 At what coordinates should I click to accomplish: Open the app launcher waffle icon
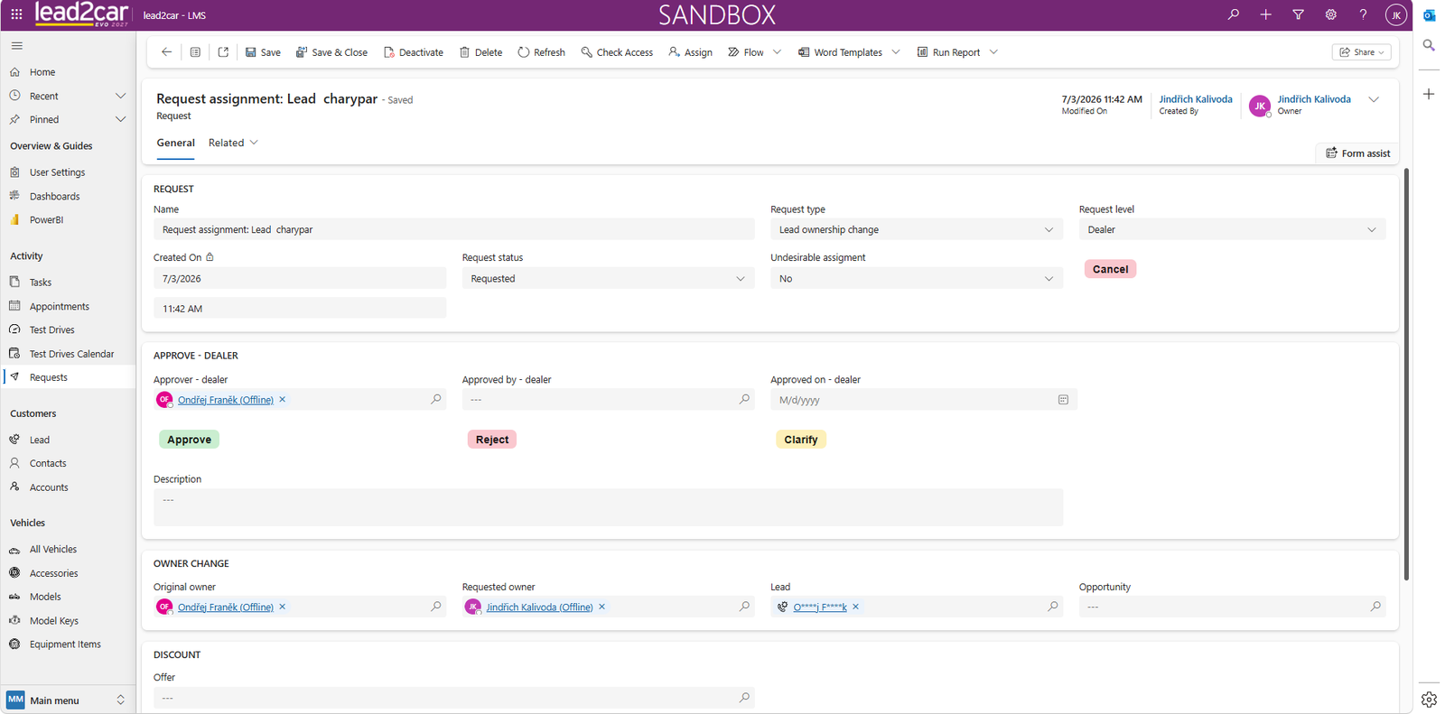16,14
